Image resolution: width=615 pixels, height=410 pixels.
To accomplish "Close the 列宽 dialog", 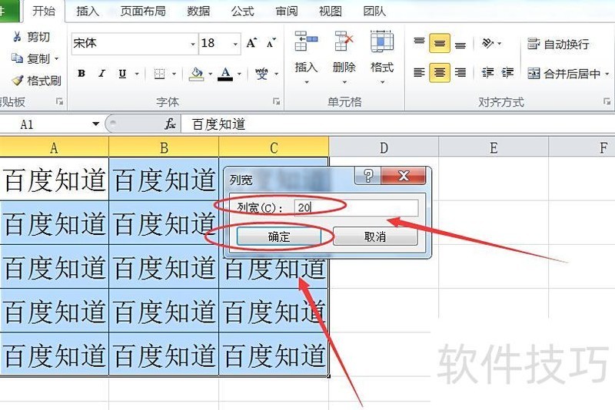I will [x=403, y=175].
